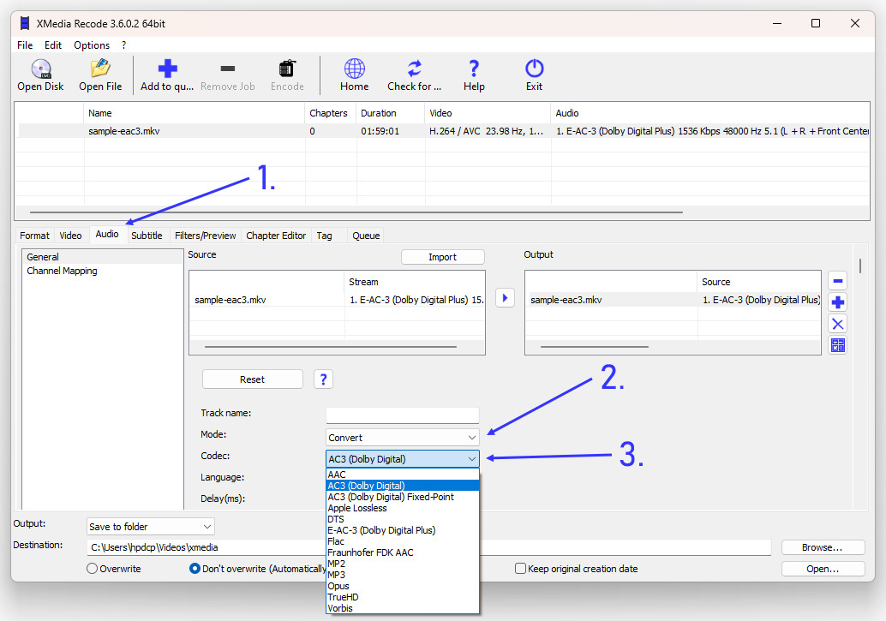Choose Flac from the codec list
The height and width of the screenshot is (621, 886).
tap(403, 541)
